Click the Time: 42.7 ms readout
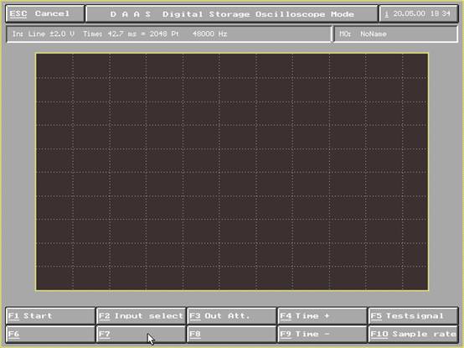The image size is (464, 348). [110, 34]
